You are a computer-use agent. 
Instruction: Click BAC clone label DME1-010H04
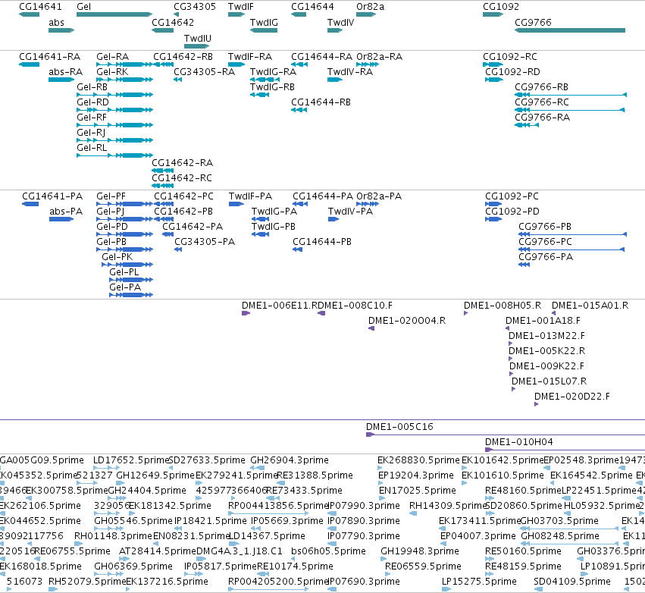coord(518,441)
